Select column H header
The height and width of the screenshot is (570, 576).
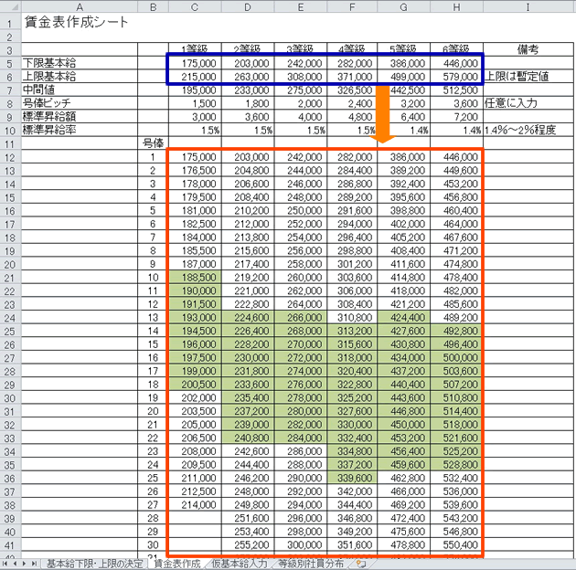456,6
